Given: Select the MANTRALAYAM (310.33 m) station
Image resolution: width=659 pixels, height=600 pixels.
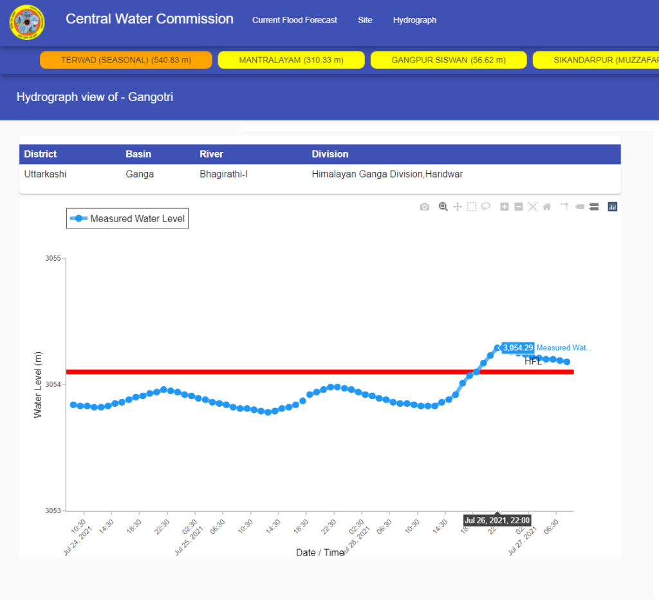Looking at the screenshot, I should click(x=291, y=60).
